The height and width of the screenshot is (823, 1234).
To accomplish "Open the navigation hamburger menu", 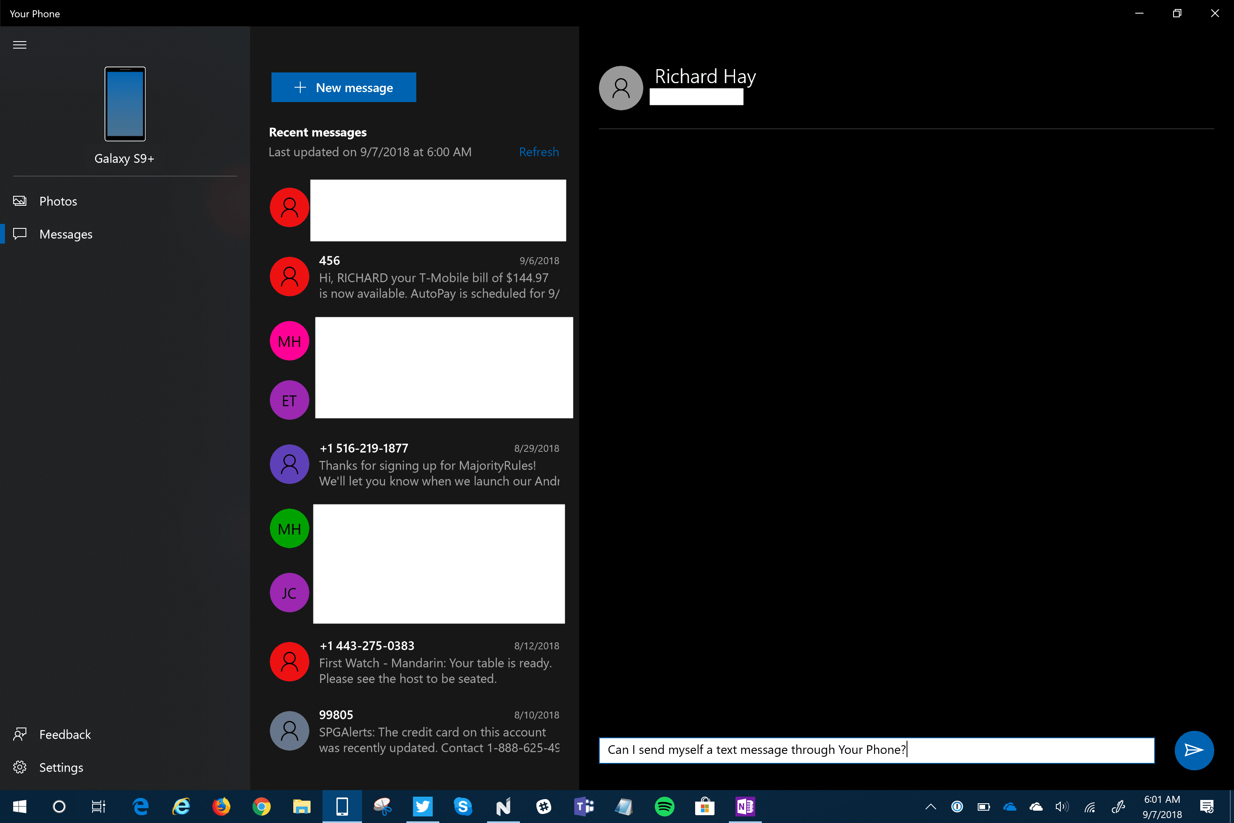I will click(19, 45).
